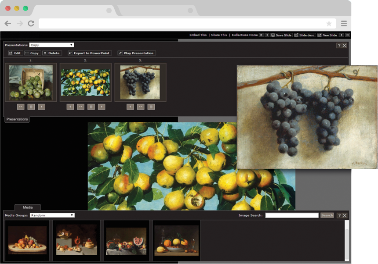
Task: Move slide 2 forward with its right arrow icon
Action: click(102, 107)
